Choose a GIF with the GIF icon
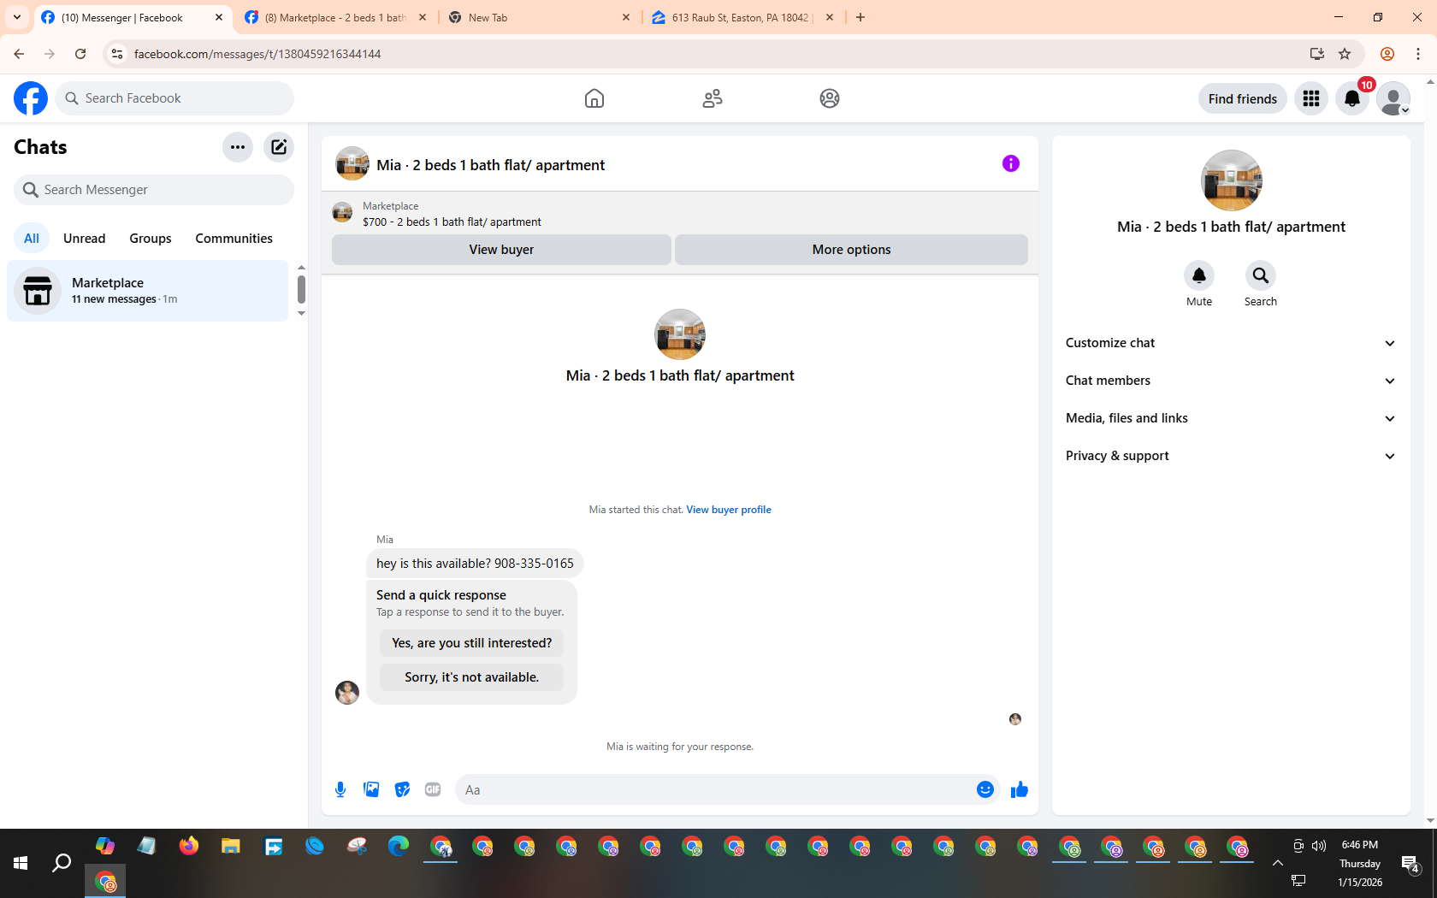Image resolution: width=1437 pixels, height=898 pixels. (433, 789)
